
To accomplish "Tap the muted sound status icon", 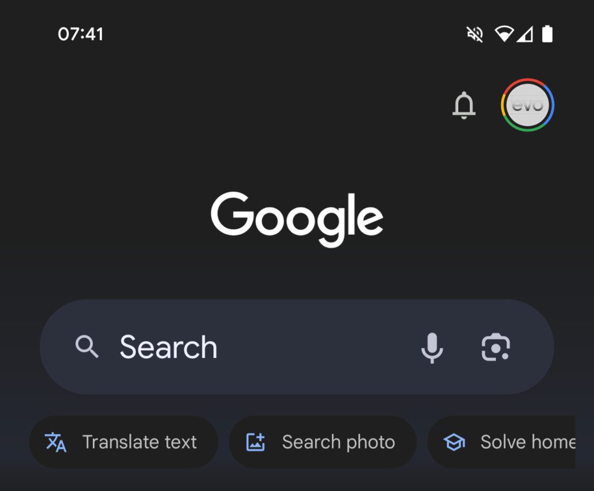I will click(x=475, y=34).
